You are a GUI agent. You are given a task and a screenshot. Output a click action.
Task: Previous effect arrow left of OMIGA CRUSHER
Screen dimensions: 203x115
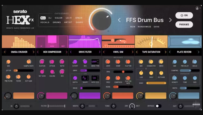click(5, 52)
